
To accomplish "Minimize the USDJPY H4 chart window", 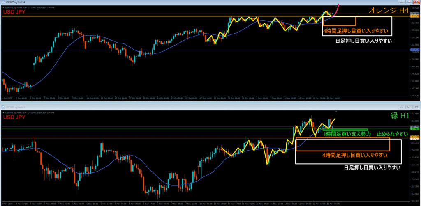I will (x=401, y=2).
